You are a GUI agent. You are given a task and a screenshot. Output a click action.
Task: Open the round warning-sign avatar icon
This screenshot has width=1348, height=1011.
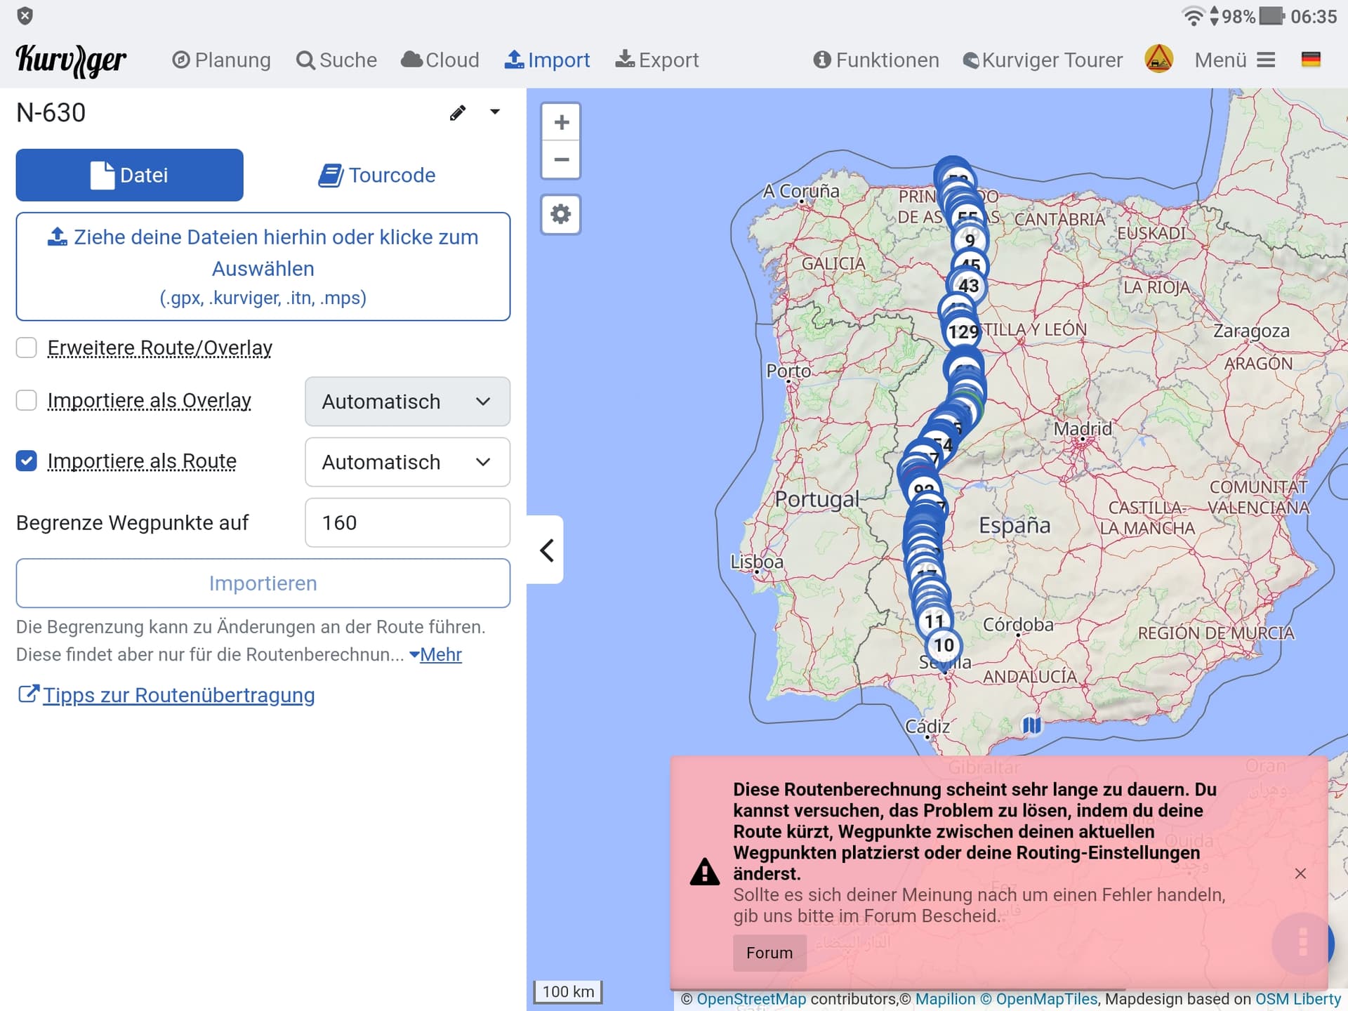1158,60
